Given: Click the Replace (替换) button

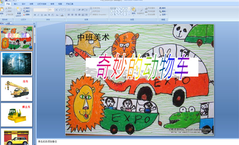Looking at the screenshot, I should [x=163, y=11].
